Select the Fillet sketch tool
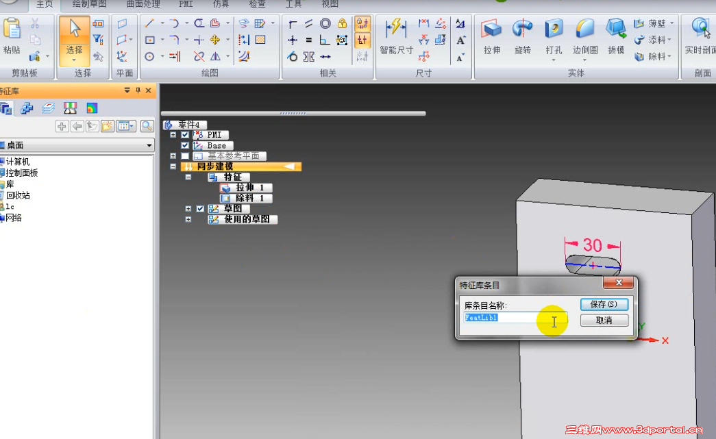This screenshot has width=716, height=439. [x=174, y=40]
